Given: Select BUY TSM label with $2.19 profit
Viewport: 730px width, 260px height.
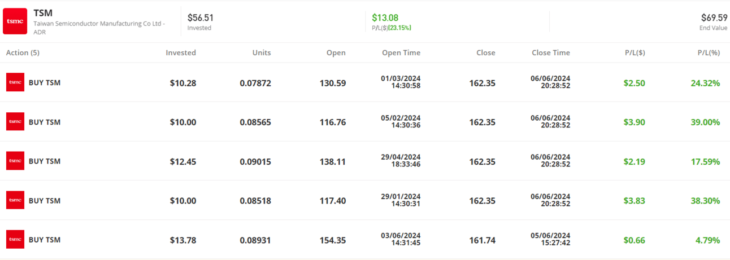Looking at the screenshot, I should coord(45,161).
